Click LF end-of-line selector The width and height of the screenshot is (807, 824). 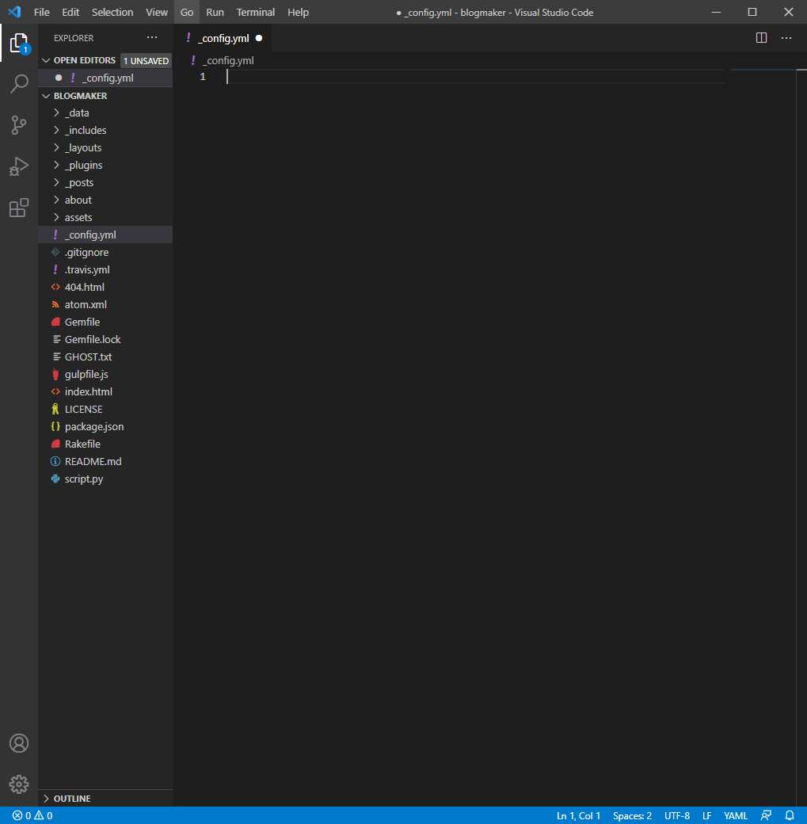[706, 815]
